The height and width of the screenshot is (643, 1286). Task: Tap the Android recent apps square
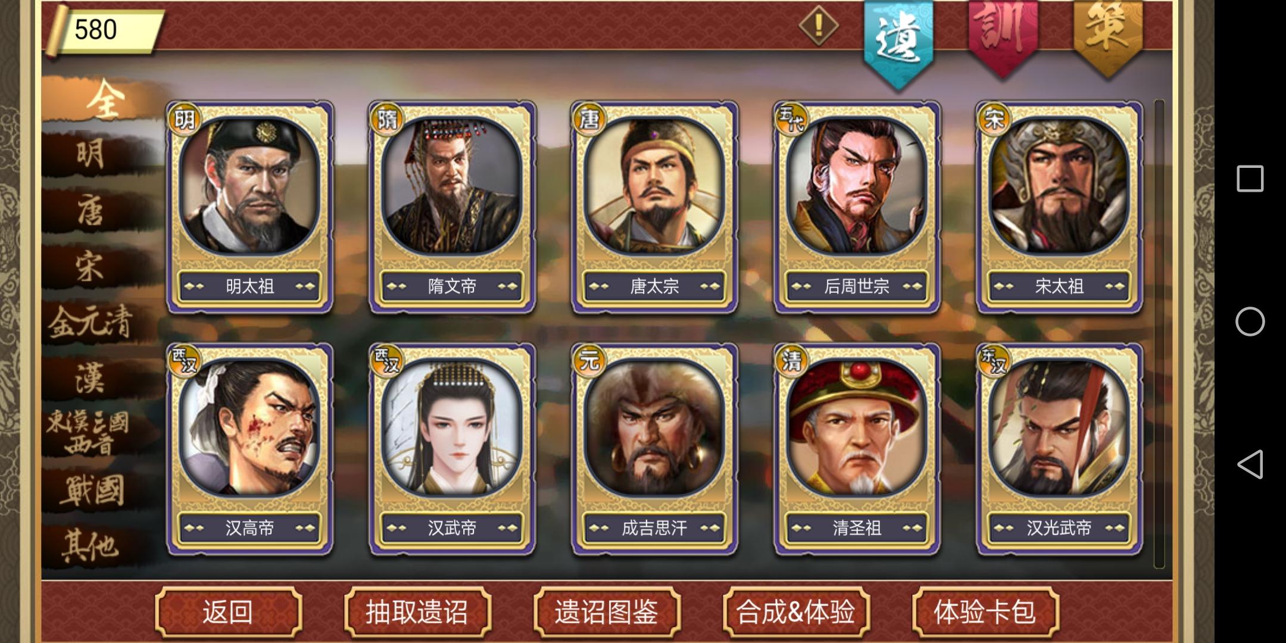tap(1250, 179)
